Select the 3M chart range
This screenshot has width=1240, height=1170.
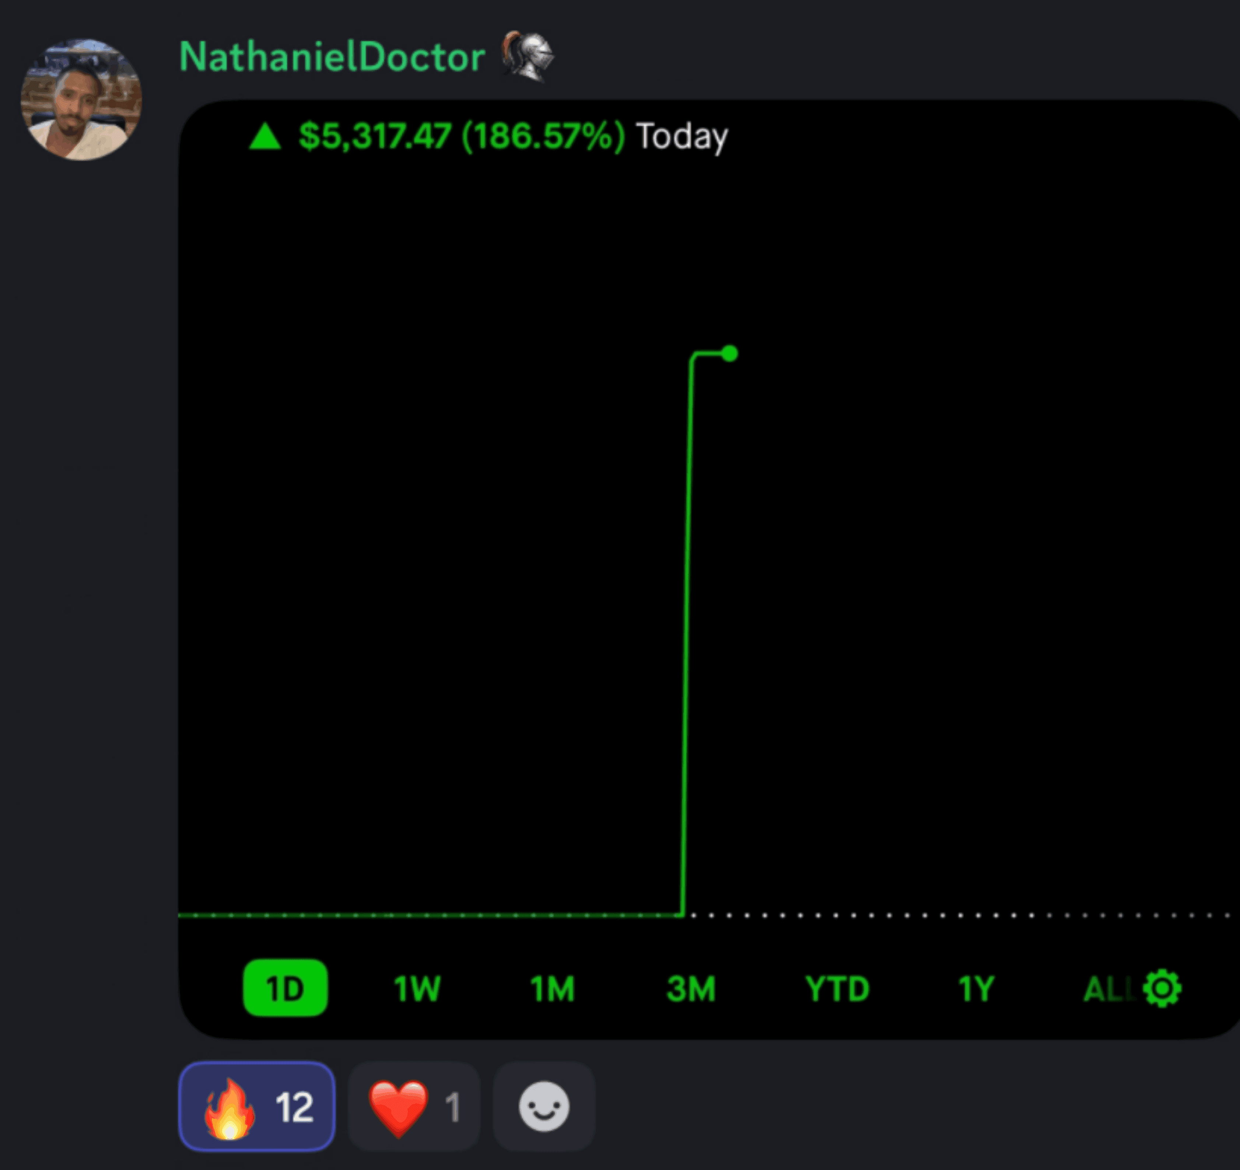point(691,989)
